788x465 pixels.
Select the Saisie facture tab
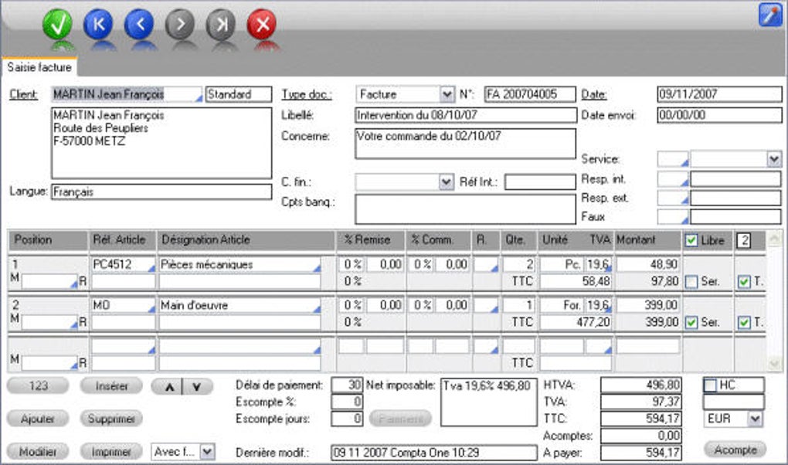click(x=39, y=67)
